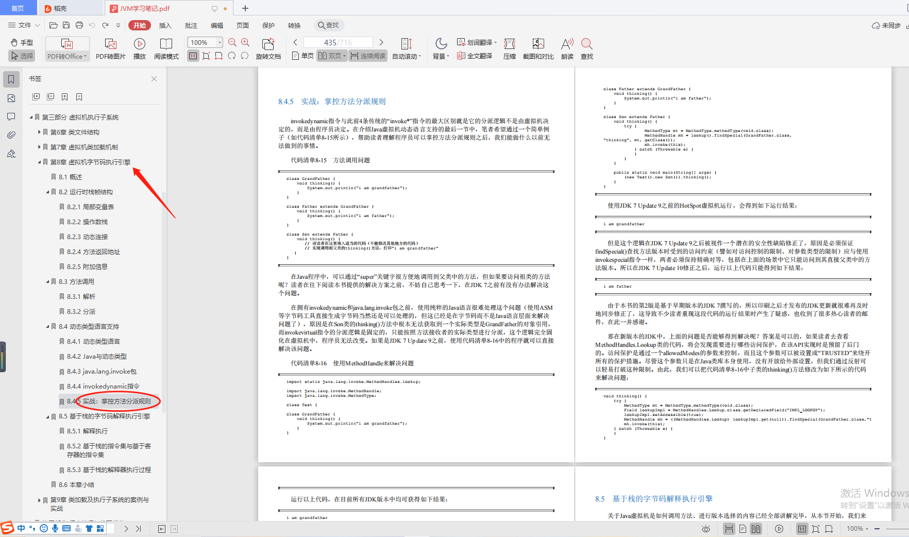Select the 手型 hand tool
The image size is (909, 537).
click(22, 42)
